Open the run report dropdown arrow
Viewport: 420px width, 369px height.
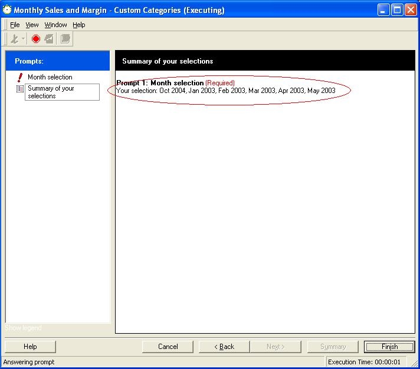point(23,39)
